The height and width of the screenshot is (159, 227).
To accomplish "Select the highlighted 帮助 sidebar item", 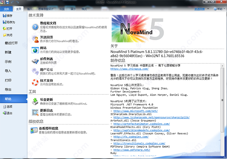I will (14, 99).
